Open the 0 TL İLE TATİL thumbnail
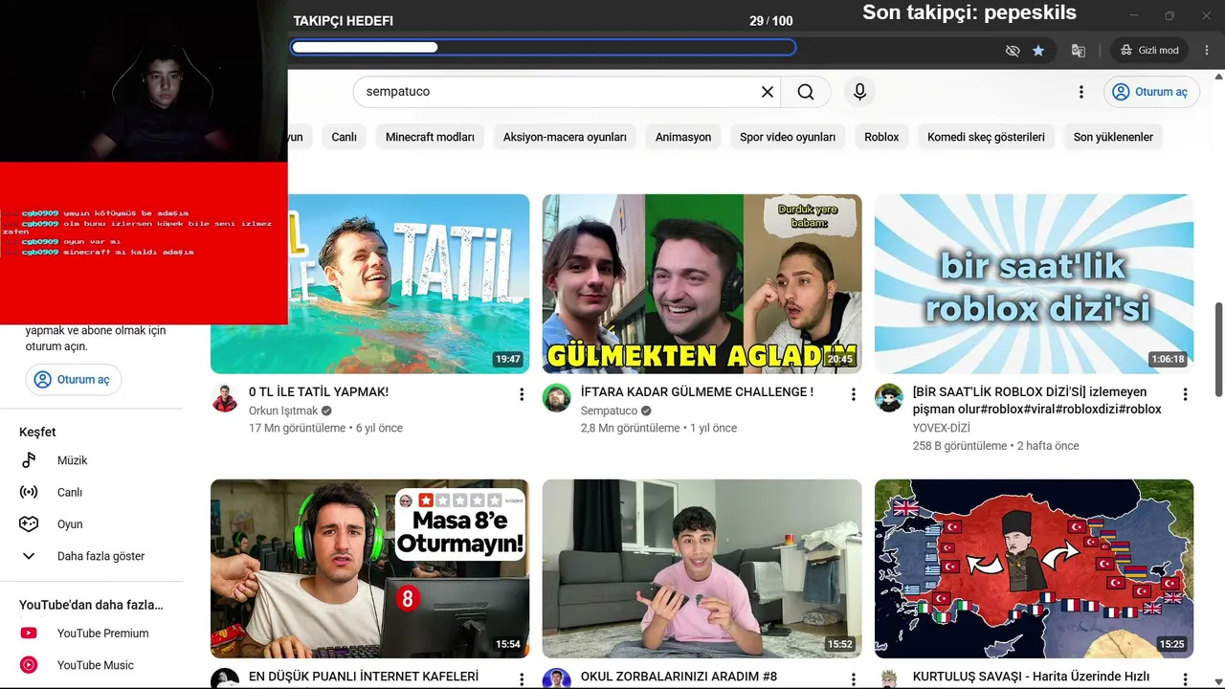Screen dimensions: 1225x689 (409, 283)
